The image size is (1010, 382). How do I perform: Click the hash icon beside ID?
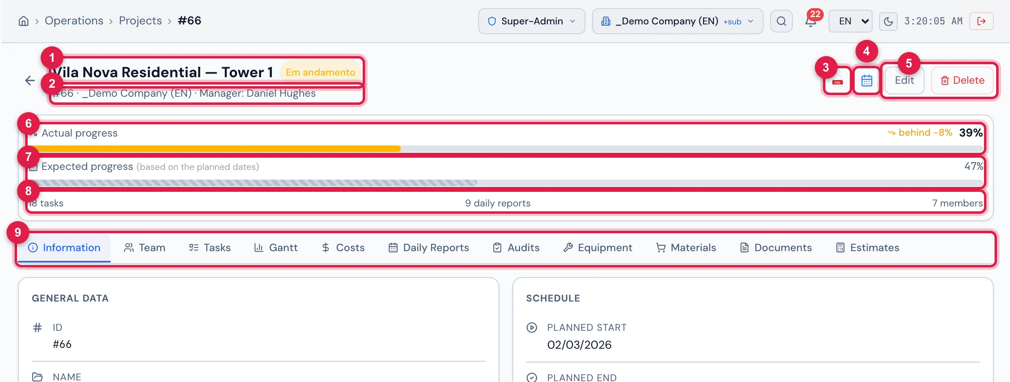(37, 328)
